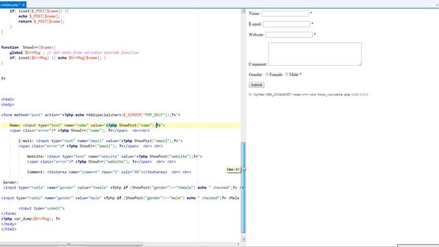Viewport: 439px width, 247px height.
Task: Click the editor horizontal scrollbar thumb
Action: (71, 244)
